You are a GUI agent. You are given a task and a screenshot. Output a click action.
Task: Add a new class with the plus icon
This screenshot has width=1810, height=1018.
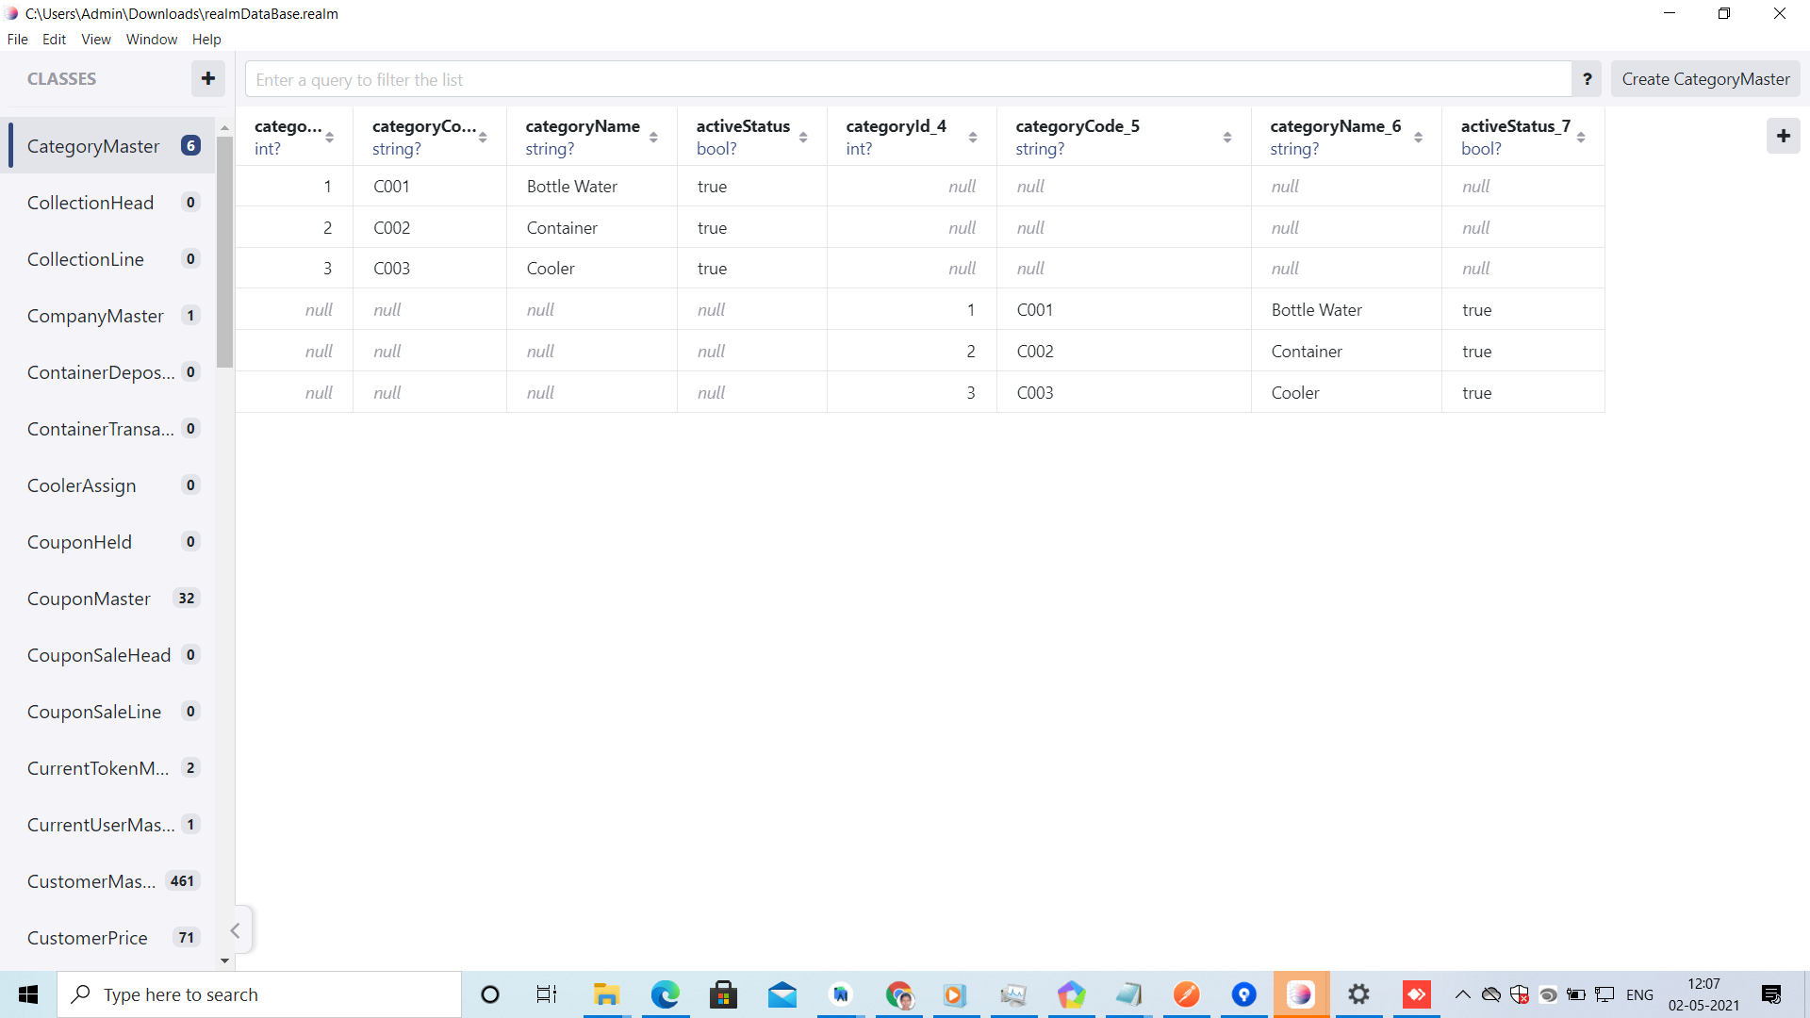[x=207, y=78]
